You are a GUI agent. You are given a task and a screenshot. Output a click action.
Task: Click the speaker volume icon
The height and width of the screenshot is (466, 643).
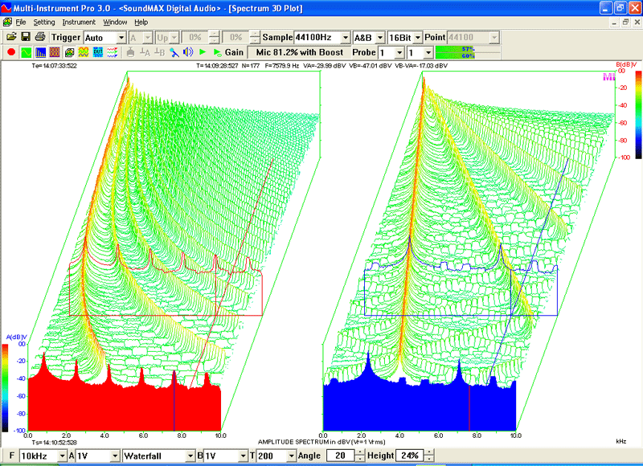point(188,52)
